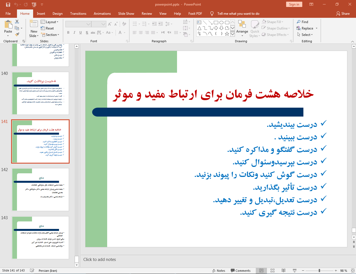The width and height of the screenshot is (356, 274).
Task: Open the Layout dropdown
Action: click(x=50, y=22)
